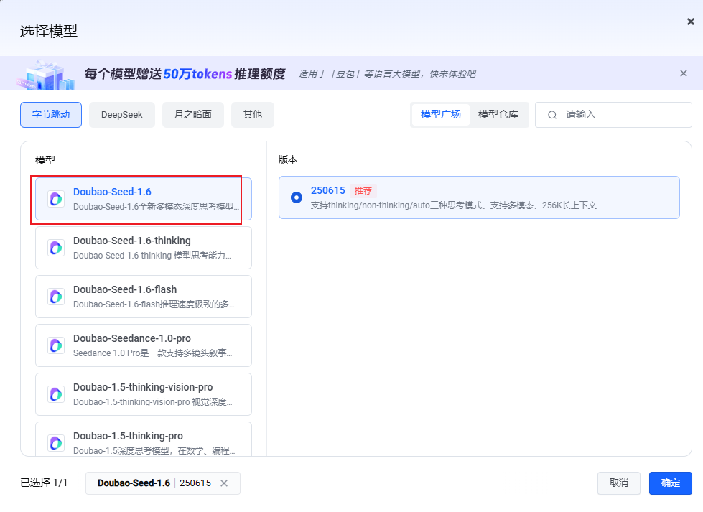This screenshot has height=512, width=703.
Task: Click the Doubao-1.5深度思考模型 description text
Action: tap(154, 450)
